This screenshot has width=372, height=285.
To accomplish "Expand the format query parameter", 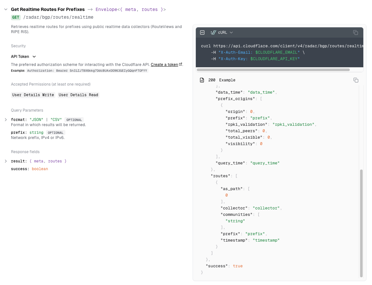I will click(x=5, y=120).
